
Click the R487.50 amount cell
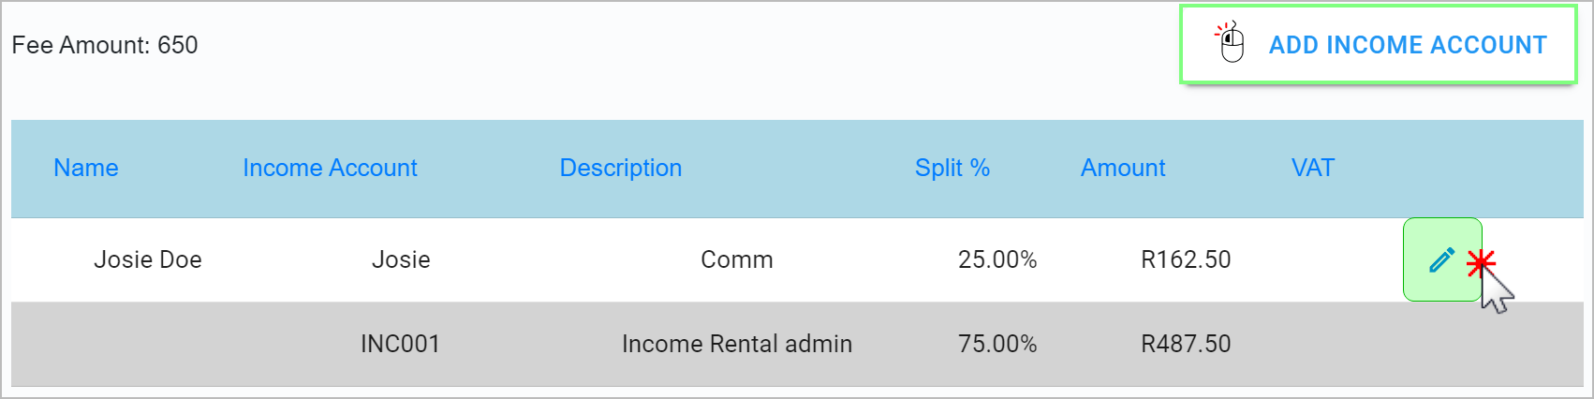1186,344
